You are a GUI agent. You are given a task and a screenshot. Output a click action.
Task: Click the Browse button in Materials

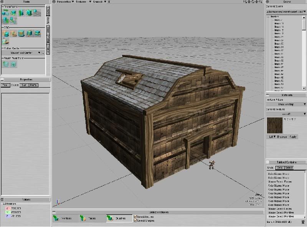282,136
